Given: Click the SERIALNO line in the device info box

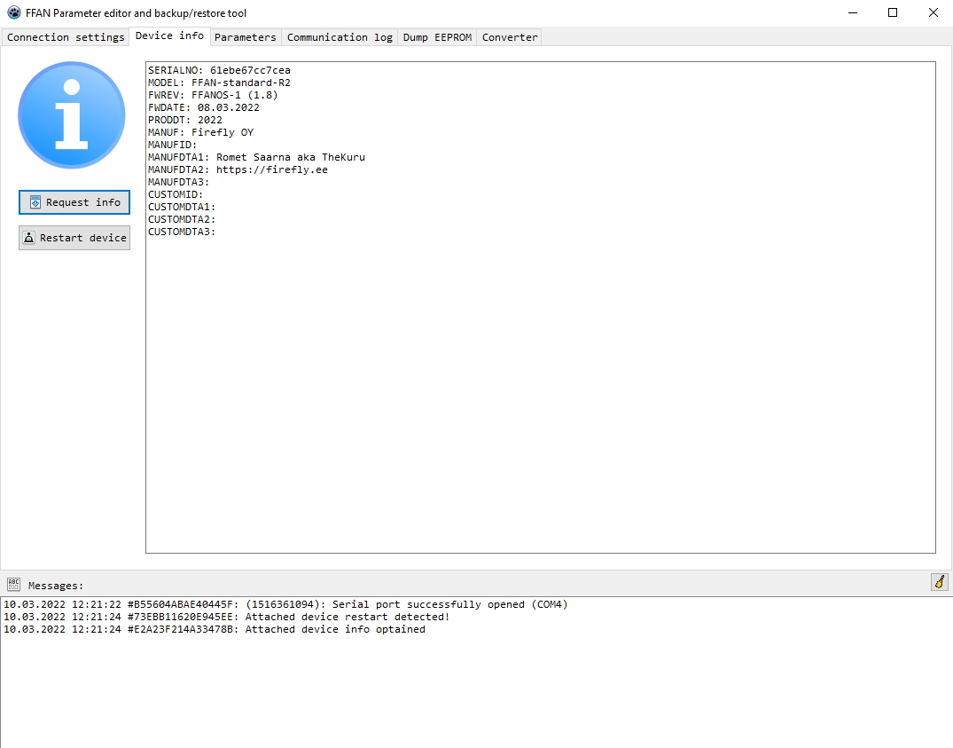Looking at the screenshot, I should pos(219,70).
